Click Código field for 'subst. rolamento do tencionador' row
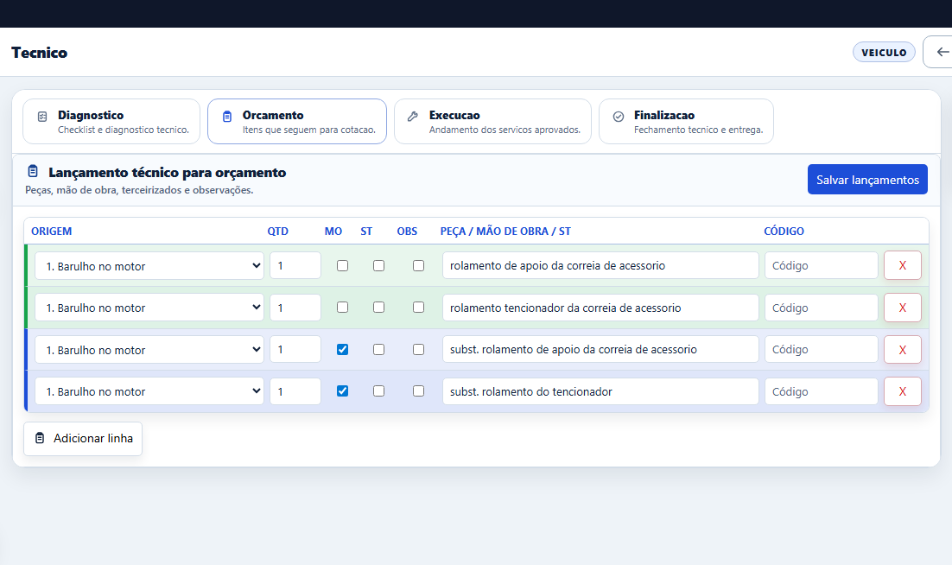This screenshot has width=952, height=565. (822, 391)
